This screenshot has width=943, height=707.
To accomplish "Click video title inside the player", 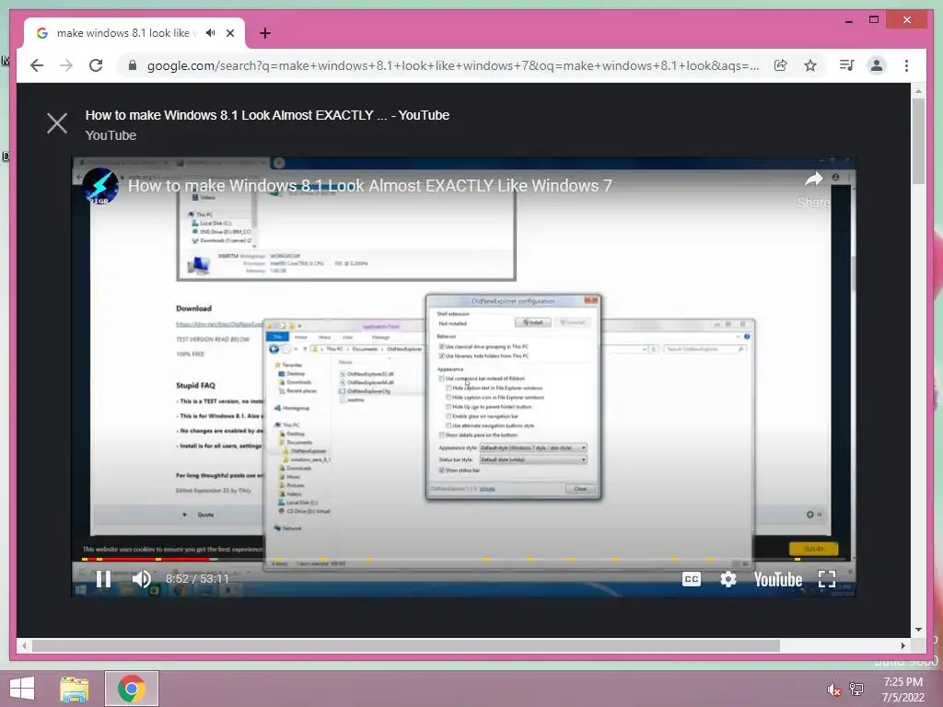I will tap(370, 186).
